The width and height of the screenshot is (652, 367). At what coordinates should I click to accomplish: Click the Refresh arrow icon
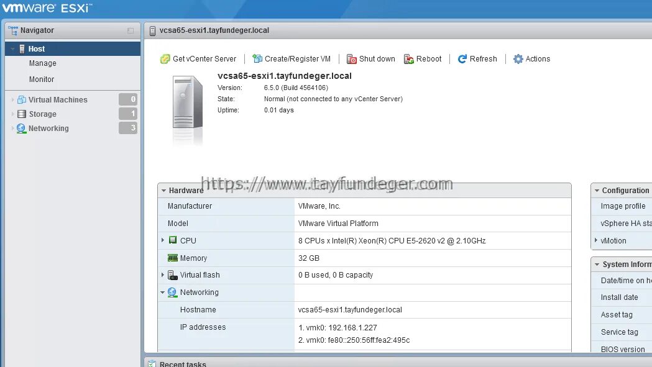pos(462,59)
